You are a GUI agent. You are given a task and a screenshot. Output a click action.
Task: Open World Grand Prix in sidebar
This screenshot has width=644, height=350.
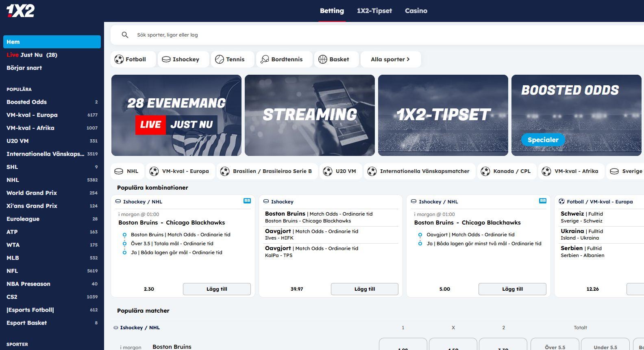point(52,193)
